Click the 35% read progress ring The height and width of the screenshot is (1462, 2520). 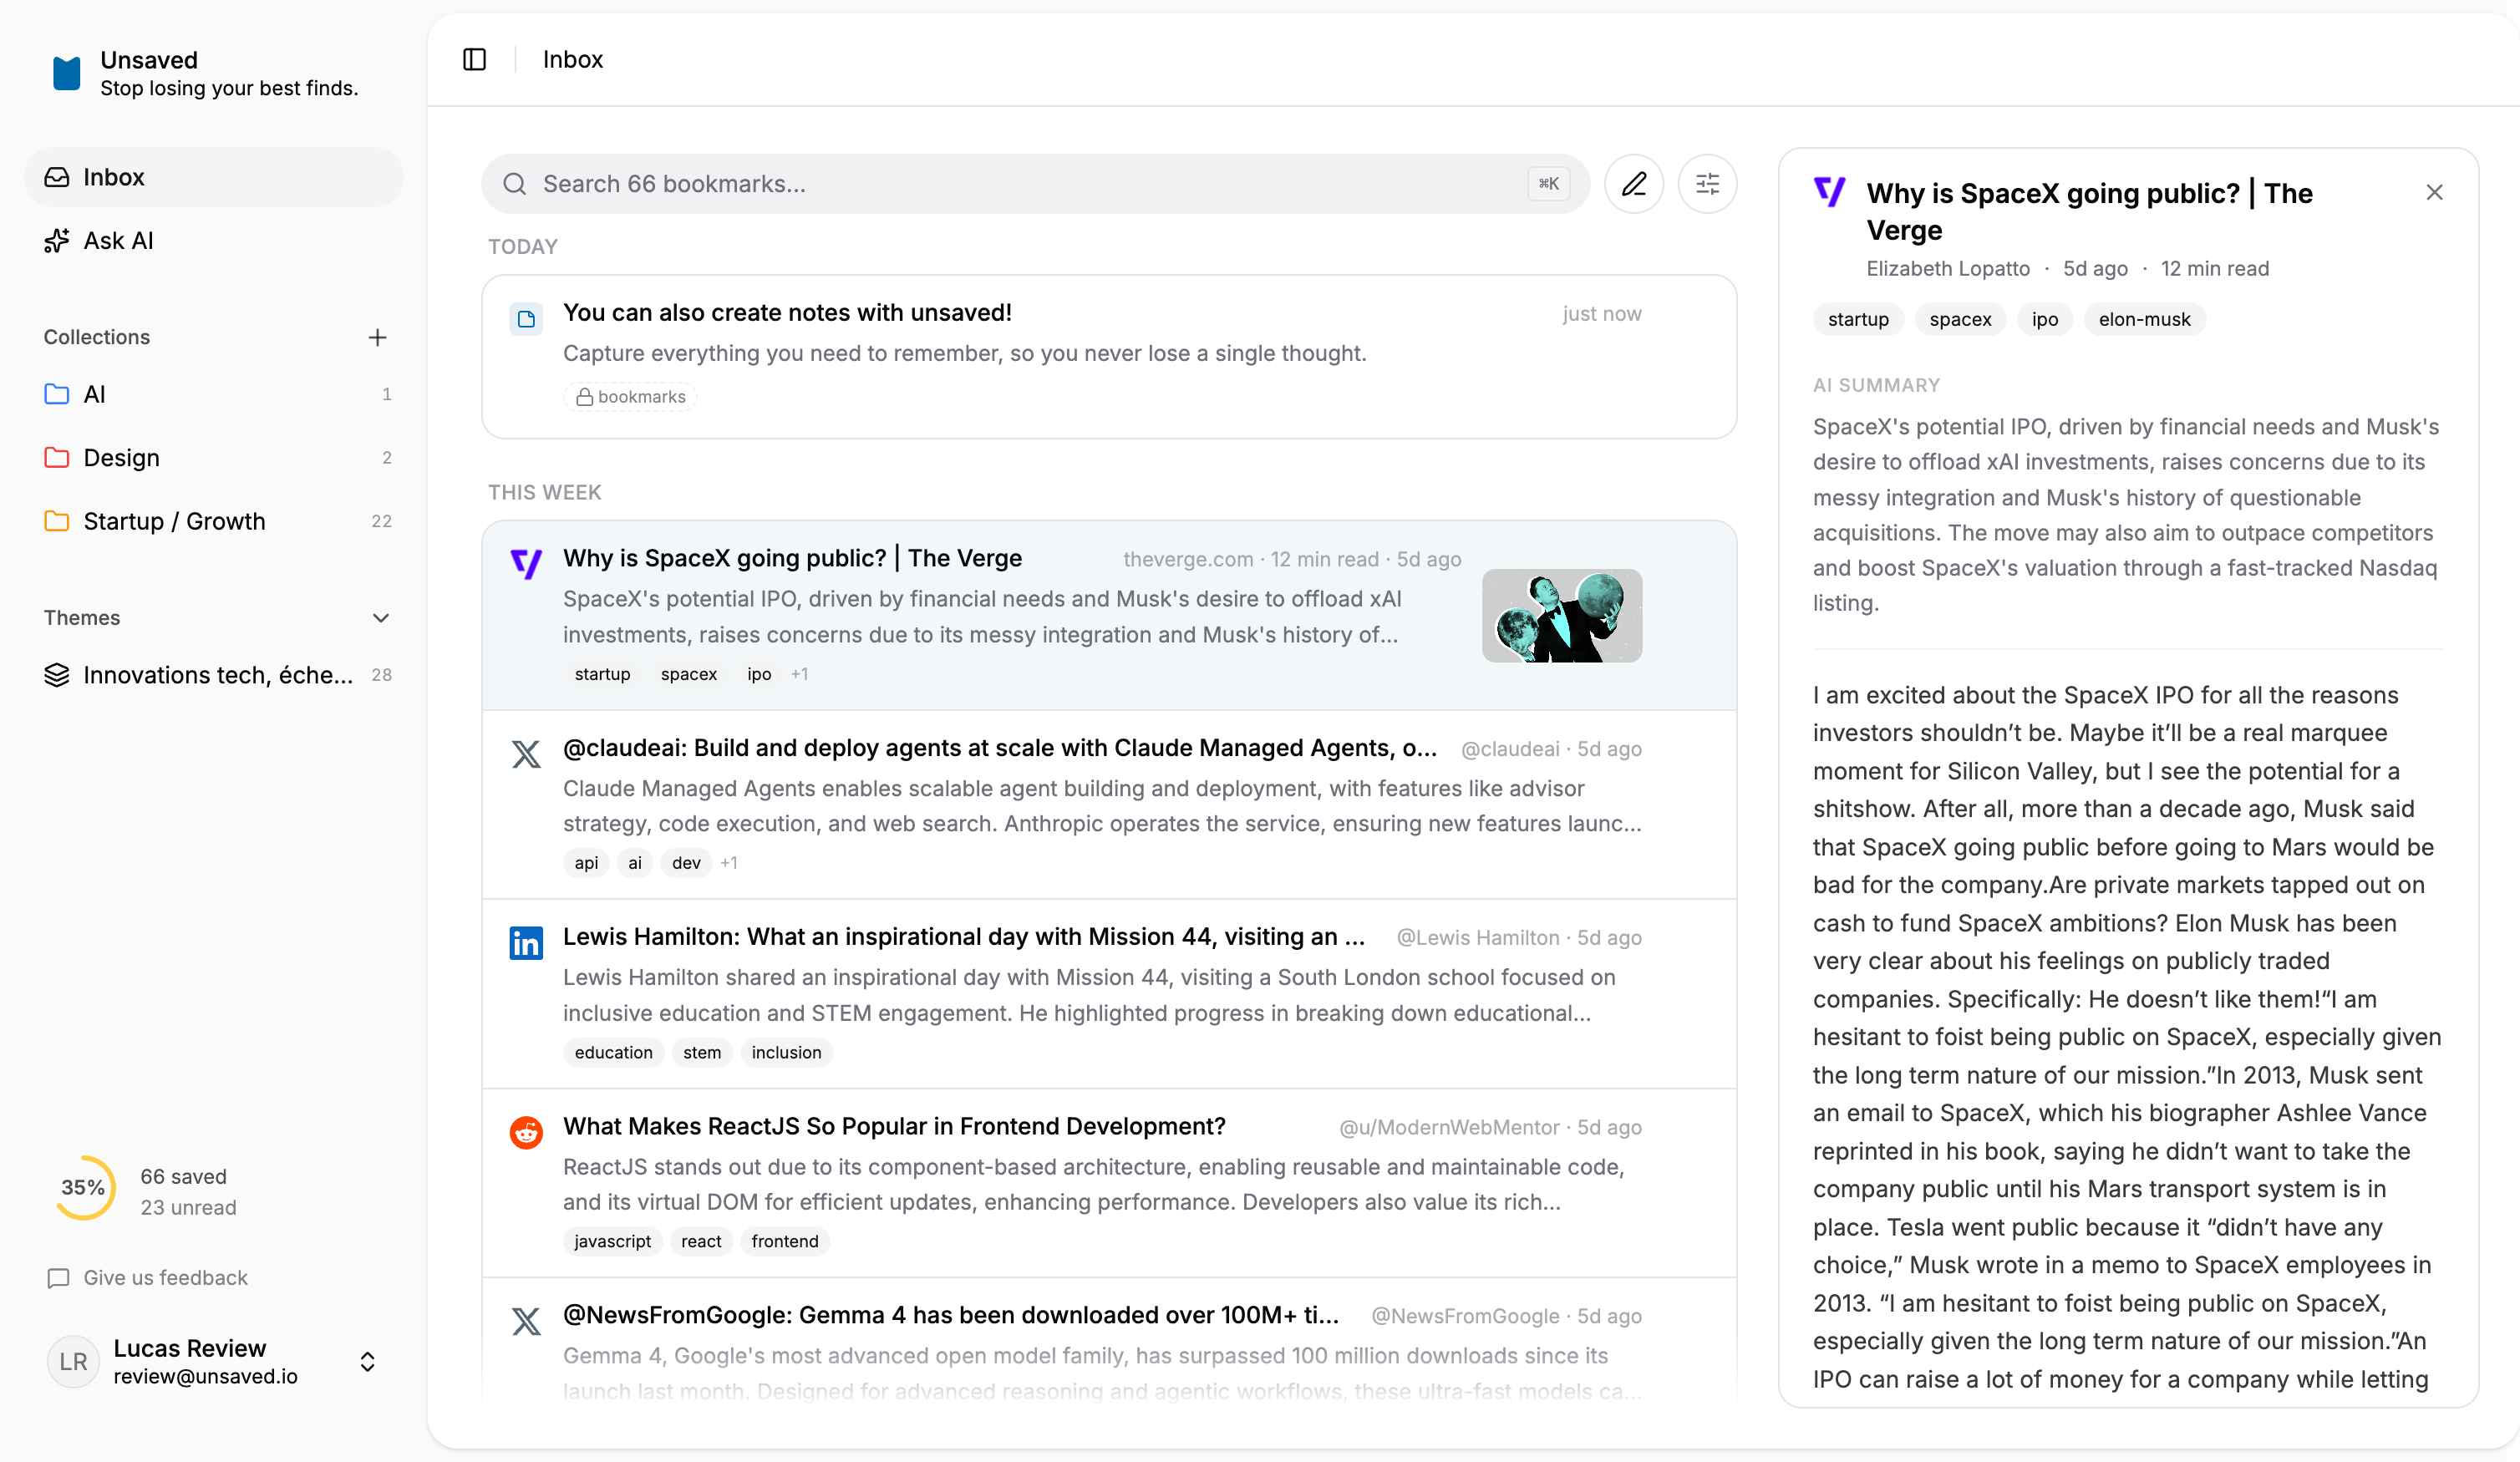[84, 1188]
